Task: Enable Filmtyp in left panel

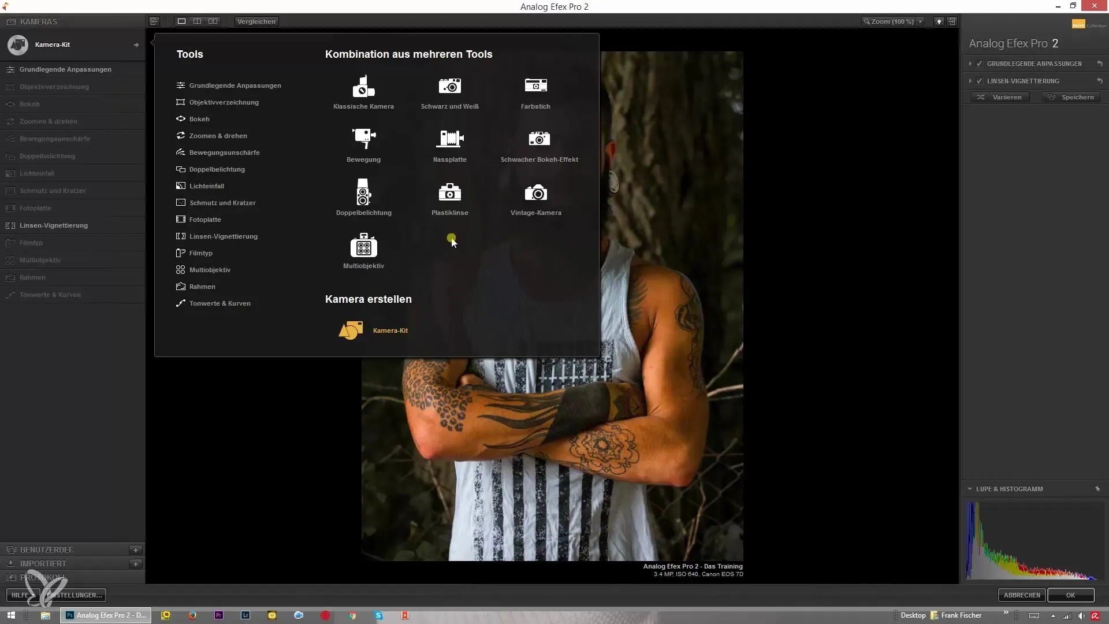Action: pos(73,243)
